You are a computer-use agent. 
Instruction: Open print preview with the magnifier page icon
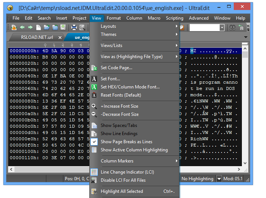click(82, 27)
